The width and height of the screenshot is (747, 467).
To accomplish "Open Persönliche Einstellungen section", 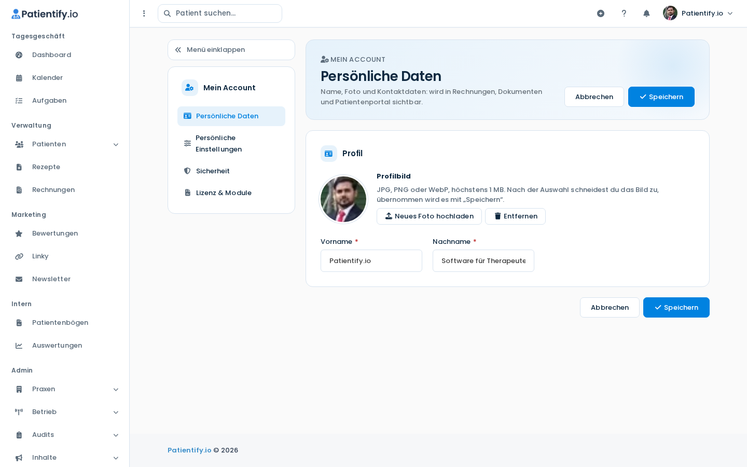I will click(231, 144).
